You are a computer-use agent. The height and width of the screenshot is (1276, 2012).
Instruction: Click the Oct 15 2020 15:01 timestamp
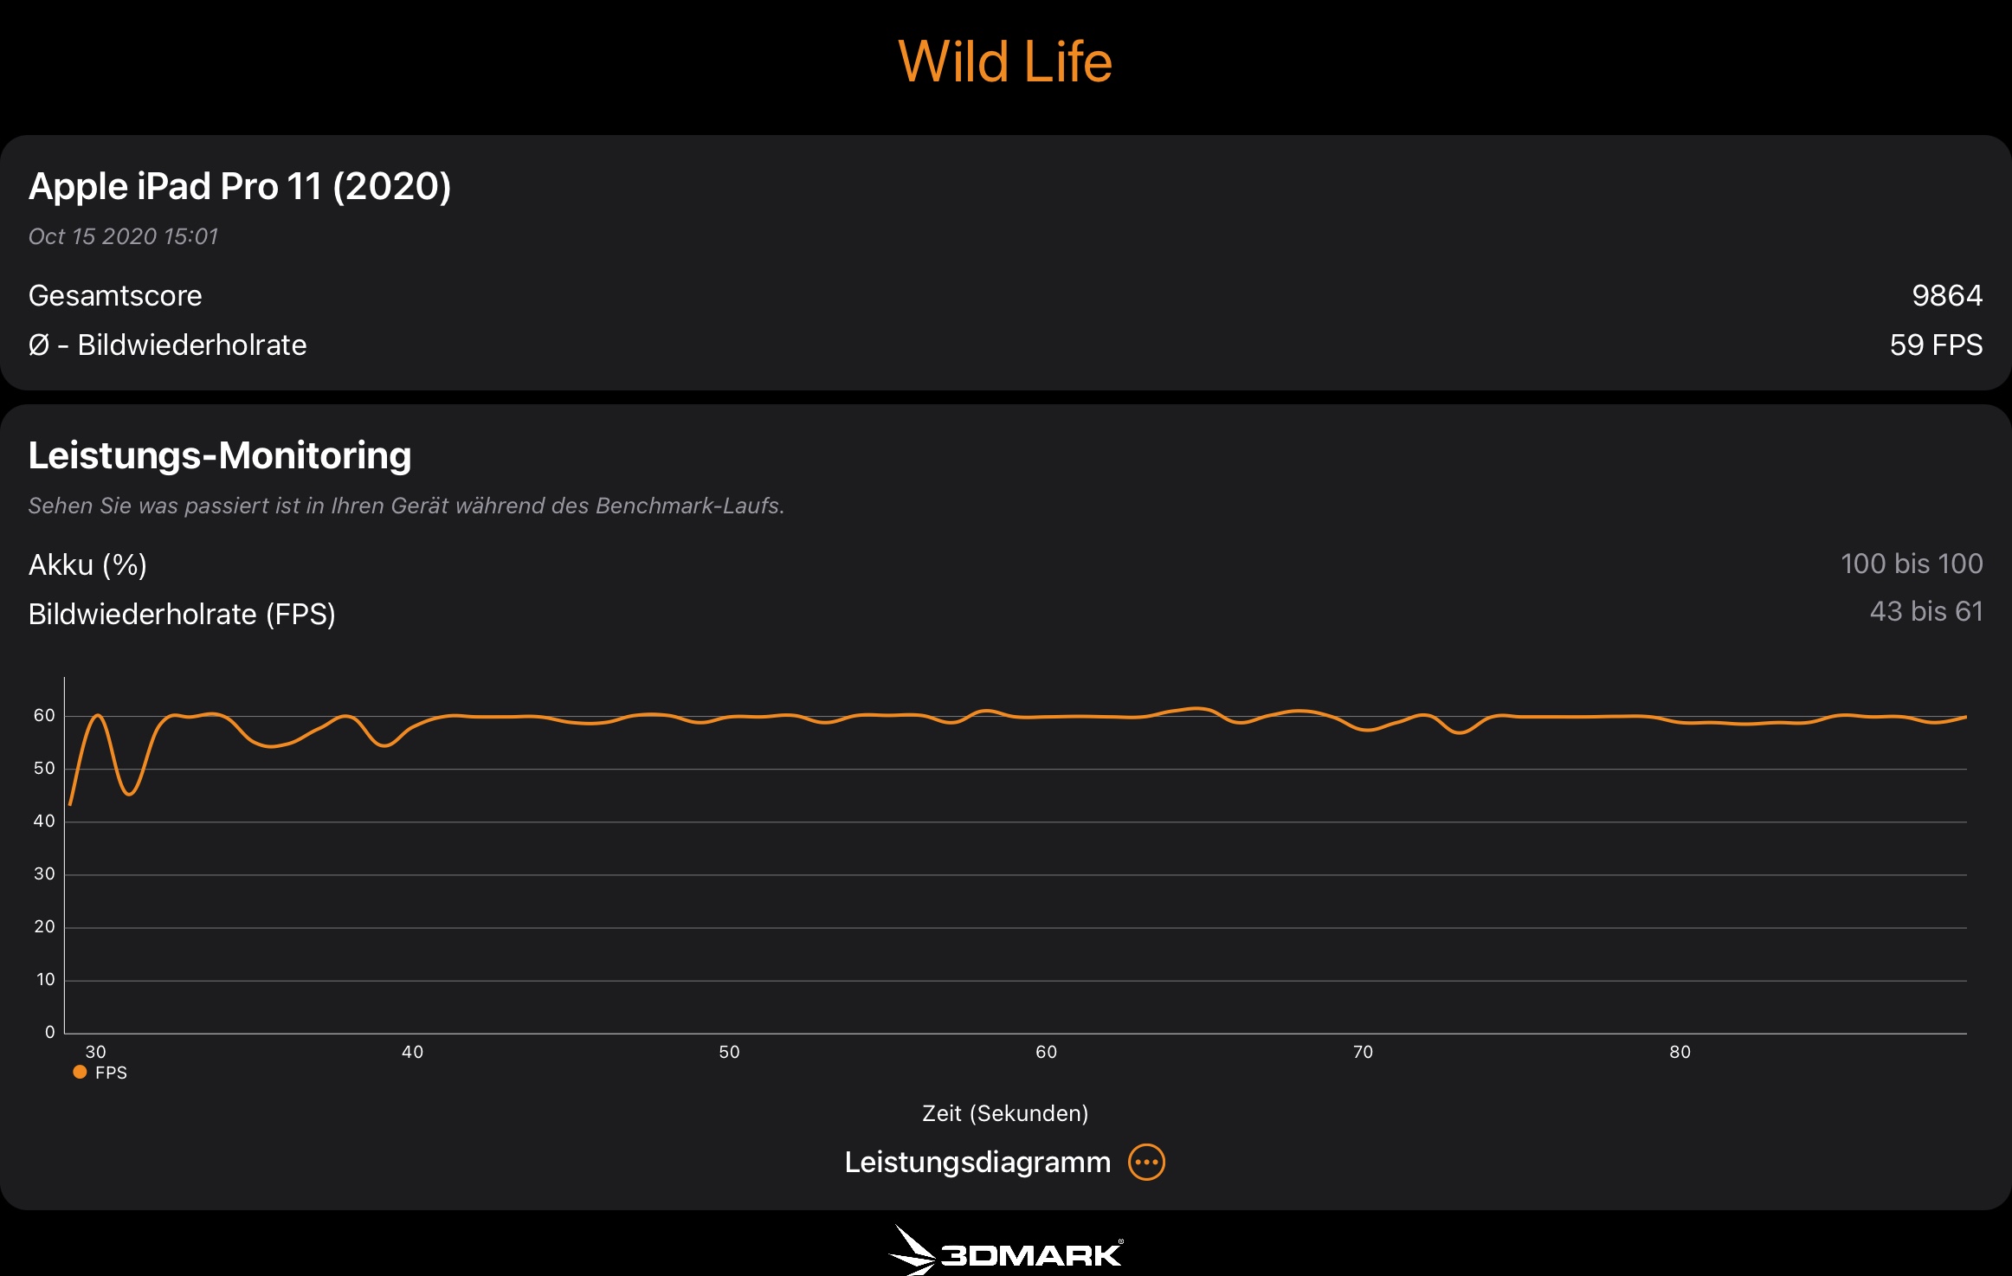point(123,236)
